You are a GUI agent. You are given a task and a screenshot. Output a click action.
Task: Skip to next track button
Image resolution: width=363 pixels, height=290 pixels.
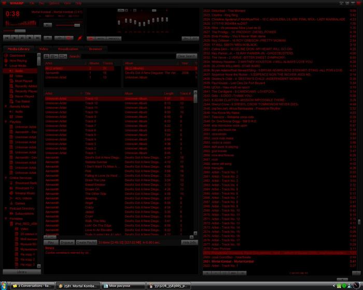[x=37, y=38]
